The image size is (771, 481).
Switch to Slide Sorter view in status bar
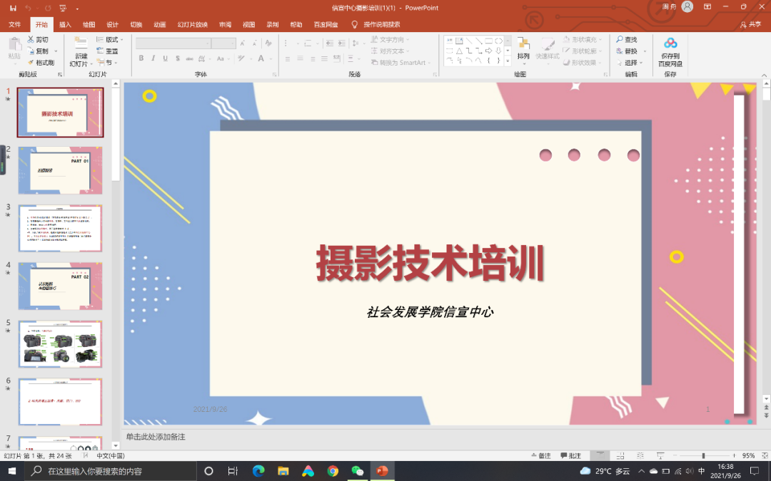click(622, 455)
